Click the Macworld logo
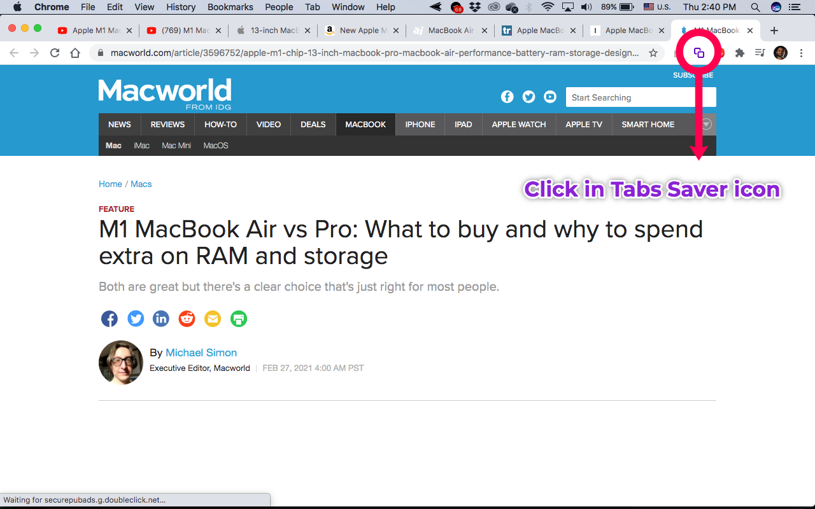 point(165,94)
